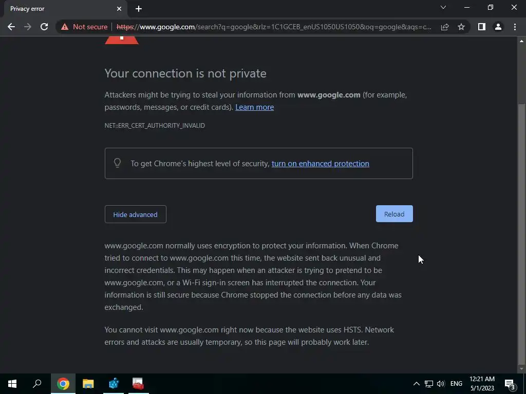Open the Windows Start menu

click(12, 384)
